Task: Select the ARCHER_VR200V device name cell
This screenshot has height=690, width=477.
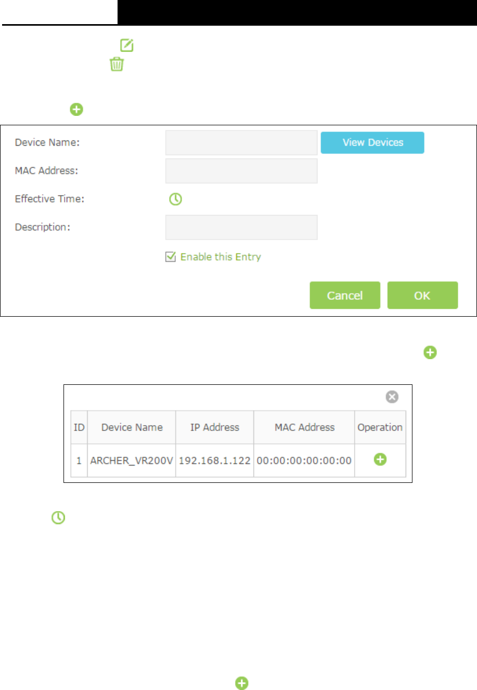Action: coord(132,460)
